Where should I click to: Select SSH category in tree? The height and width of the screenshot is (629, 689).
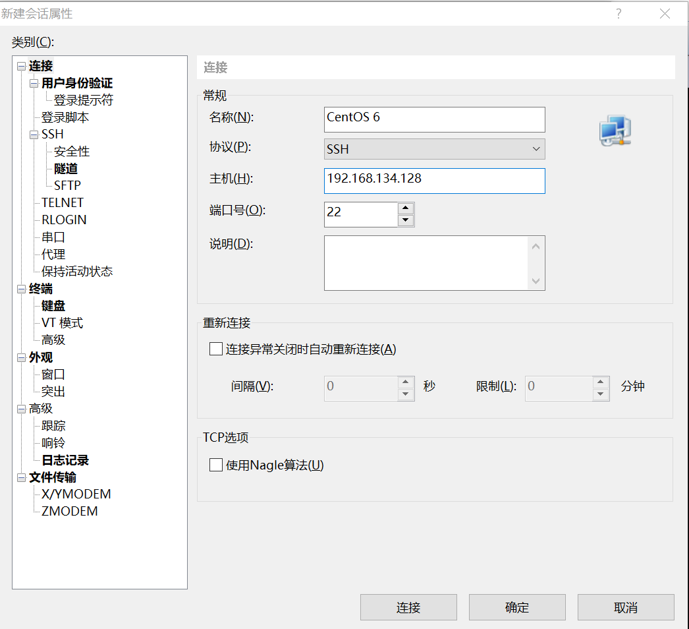click(x=52, y=135)
